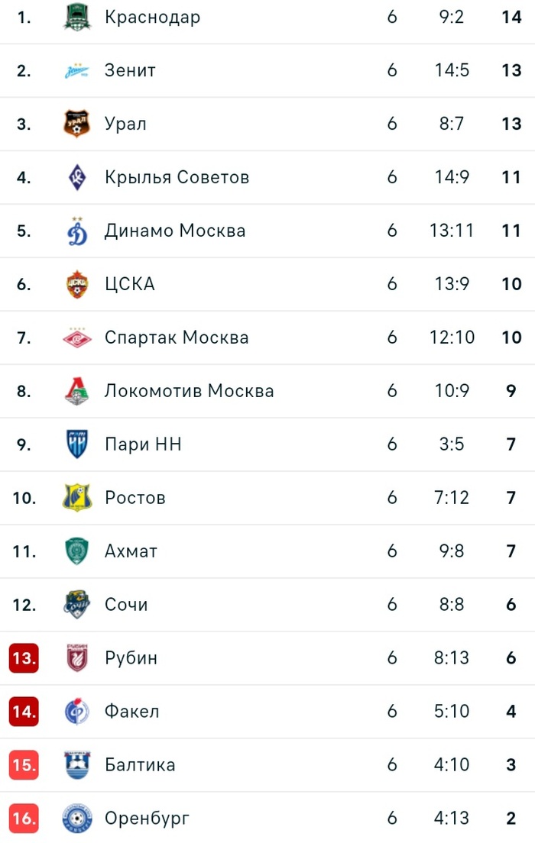535x843 pixels.
Task: Click the Балтика club crest
Action: coord(76,765)
